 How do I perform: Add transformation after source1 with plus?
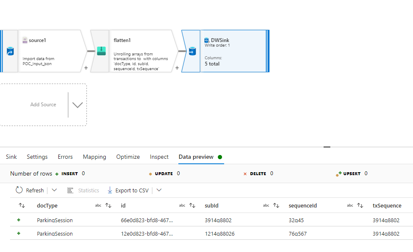point(86,68)
